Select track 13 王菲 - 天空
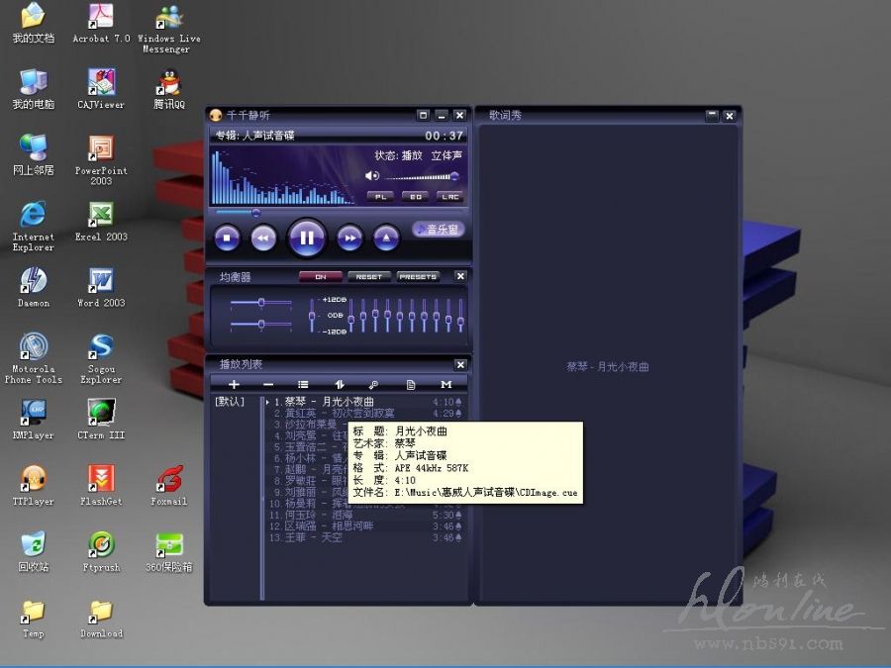The image size is (891, 668). tap(313, 537)
